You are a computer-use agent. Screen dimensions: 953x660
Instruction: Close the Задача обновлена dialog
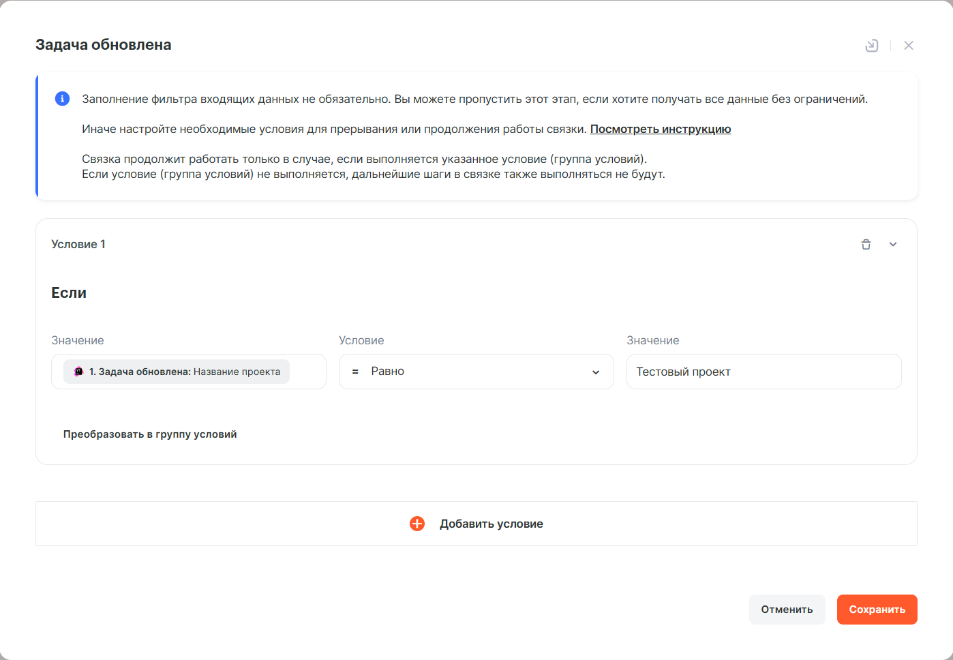pos(909,46)
